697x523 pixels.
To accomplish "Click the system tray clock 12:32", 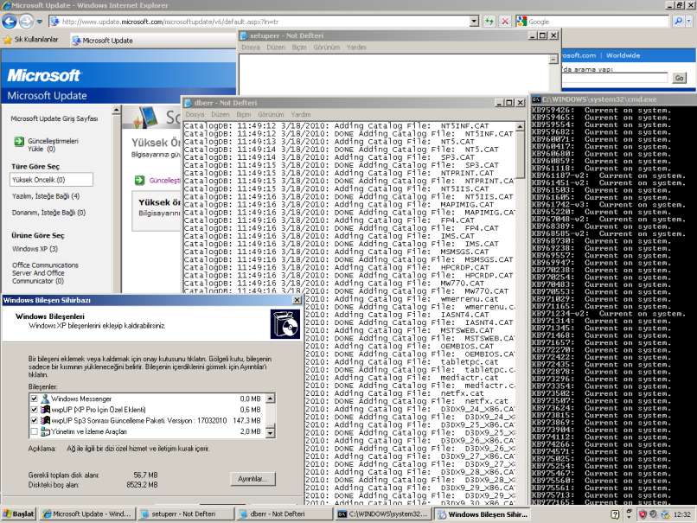I will 682,514.
